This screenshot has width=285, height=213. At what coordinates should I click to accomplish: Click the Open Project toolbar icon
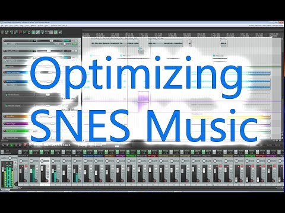click(x=7, y=32)
